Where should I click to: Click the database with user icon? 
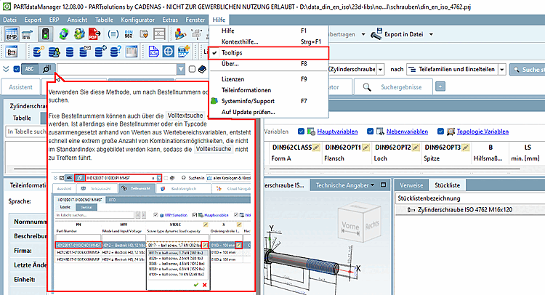click(x=54, y=52)
